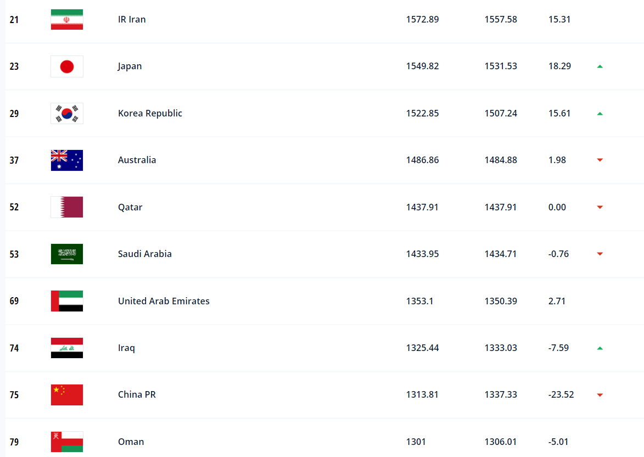This screenshot has width=644, height=457.
Task: Open the Korea Republic team link
Action: 150,113
